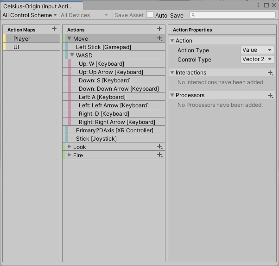Viewport: 279px width, 266px height.
Task: Select the Down: S [Keyboard] binding
Action: point(114,80)
